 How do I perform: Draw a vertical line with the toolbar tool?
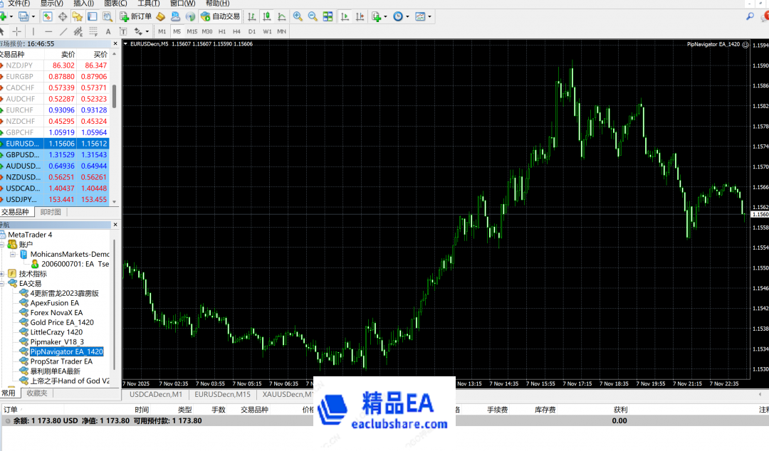[33, 31]
